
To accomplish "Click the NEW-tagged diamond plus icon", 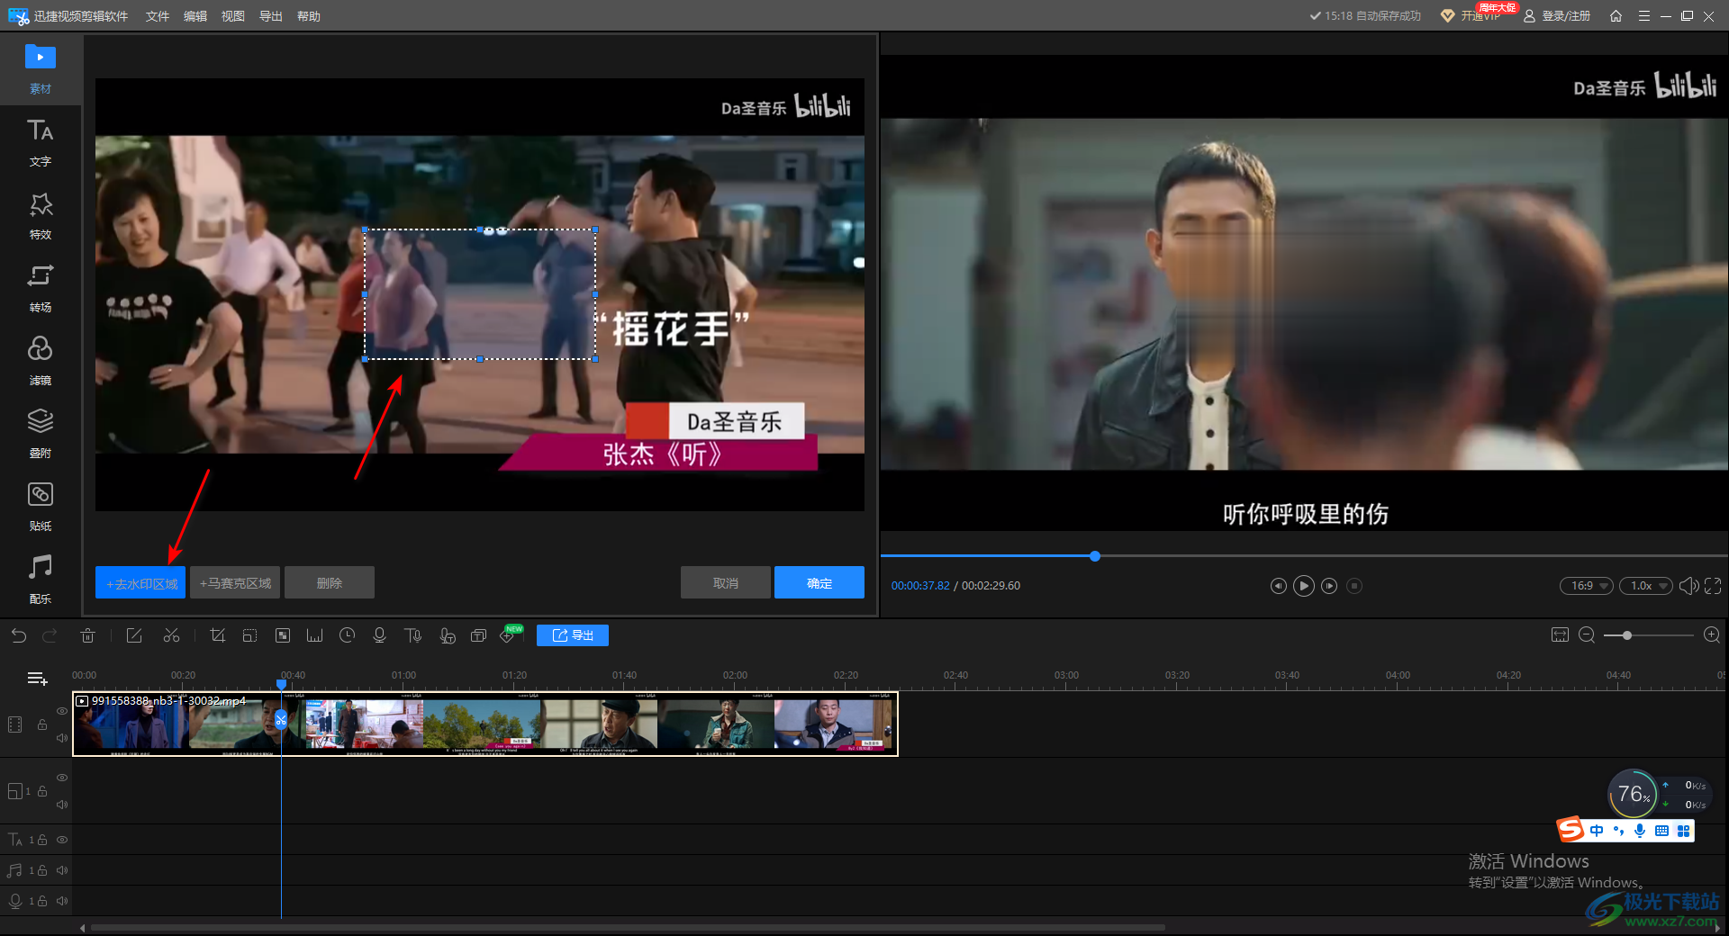I will pos(509,635).
